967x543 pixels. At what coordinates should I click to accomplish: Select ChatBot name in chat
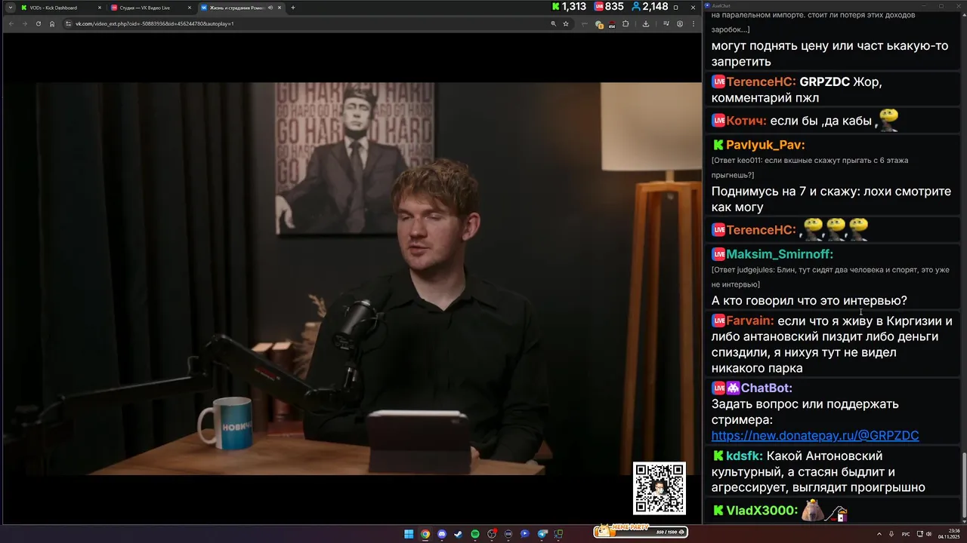click(x=767, y=388)
